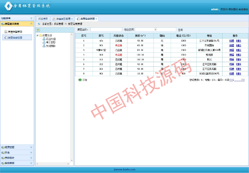Click 安全退出 in the header
This screenshot has width=249, height=173.
click(243, 9)
